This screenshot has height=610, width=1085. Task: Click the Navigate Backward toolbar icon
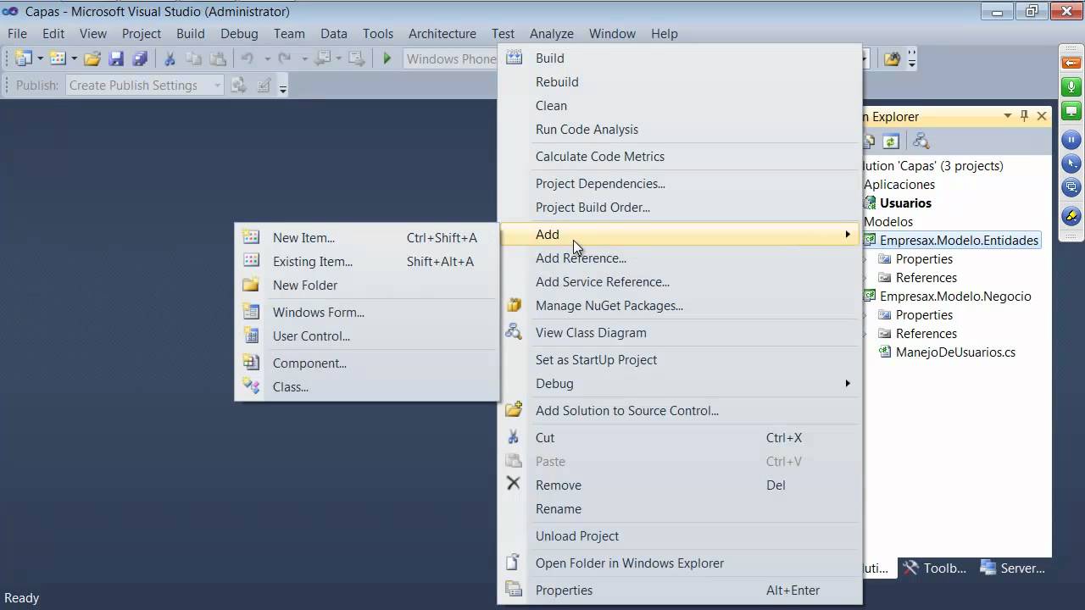[x=322, y=58]
